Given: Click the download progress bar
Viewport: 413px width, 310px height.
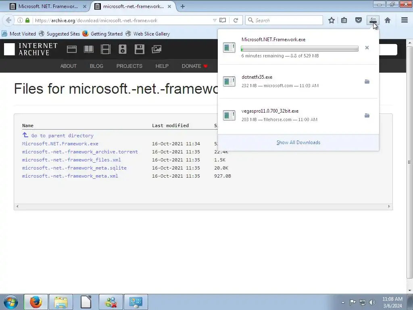Looking at the screenshot, I should coord(300,48).
